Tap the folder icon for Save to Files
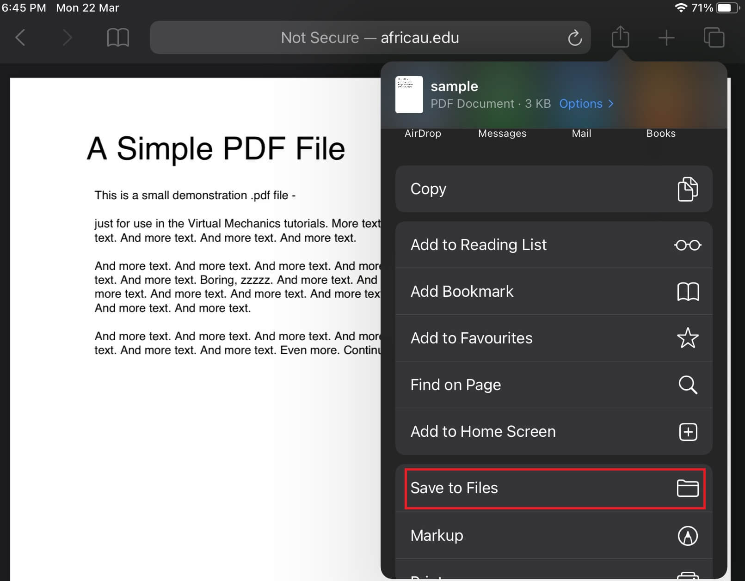The width and height of the screenshot is (745, 581). 688,488
